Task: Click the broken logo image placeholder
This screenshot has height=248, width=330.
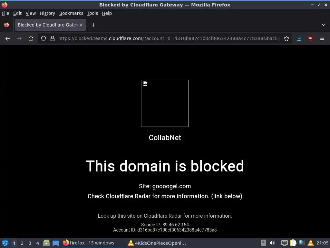Action: (165, 103)
